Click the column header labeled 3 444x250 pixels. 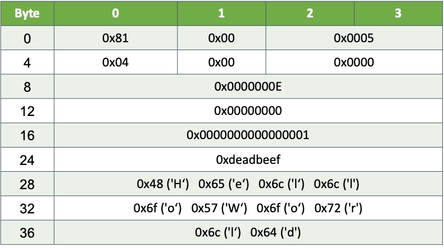click(398, 14)
